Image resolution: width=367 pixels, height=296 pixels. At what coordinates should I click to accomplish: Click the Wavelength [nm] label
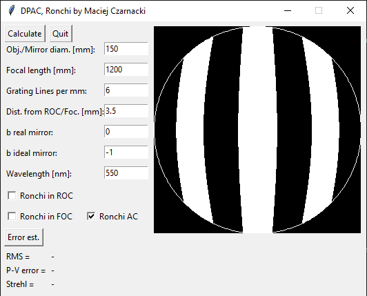(39, 174)
